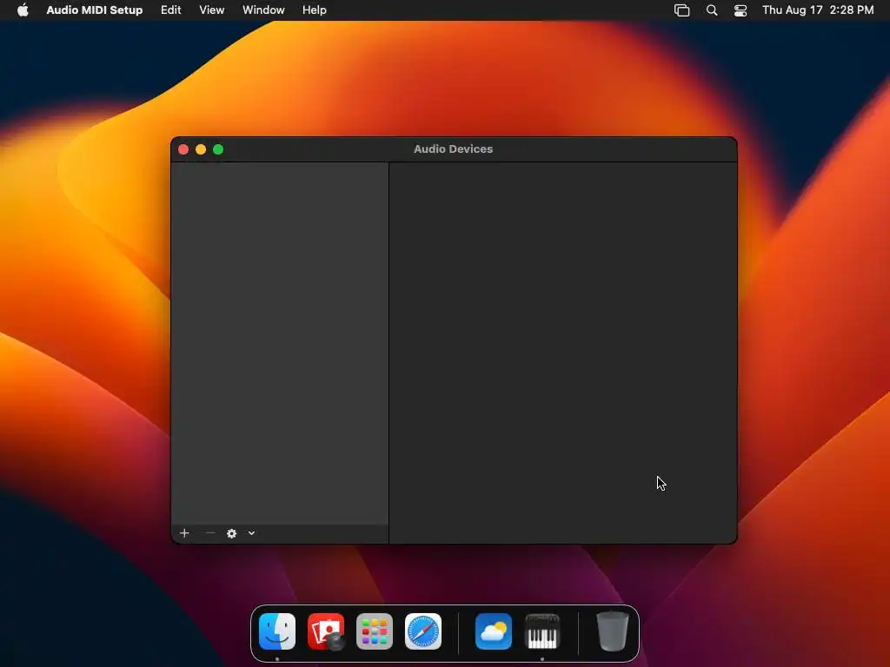Screen dimensions: 890x667
Task: Open the Edit menu
Action: coord(171,10)
